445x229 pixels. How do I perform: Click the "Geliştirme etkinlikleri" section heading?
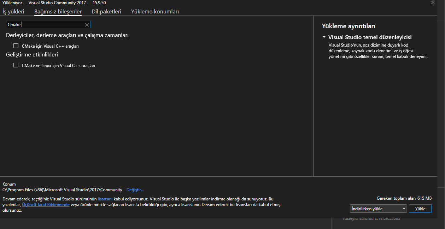tap(32, 55)
